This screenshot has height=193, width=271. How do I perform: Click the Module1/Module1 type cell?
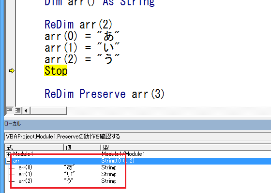click(x=123, y=154)
